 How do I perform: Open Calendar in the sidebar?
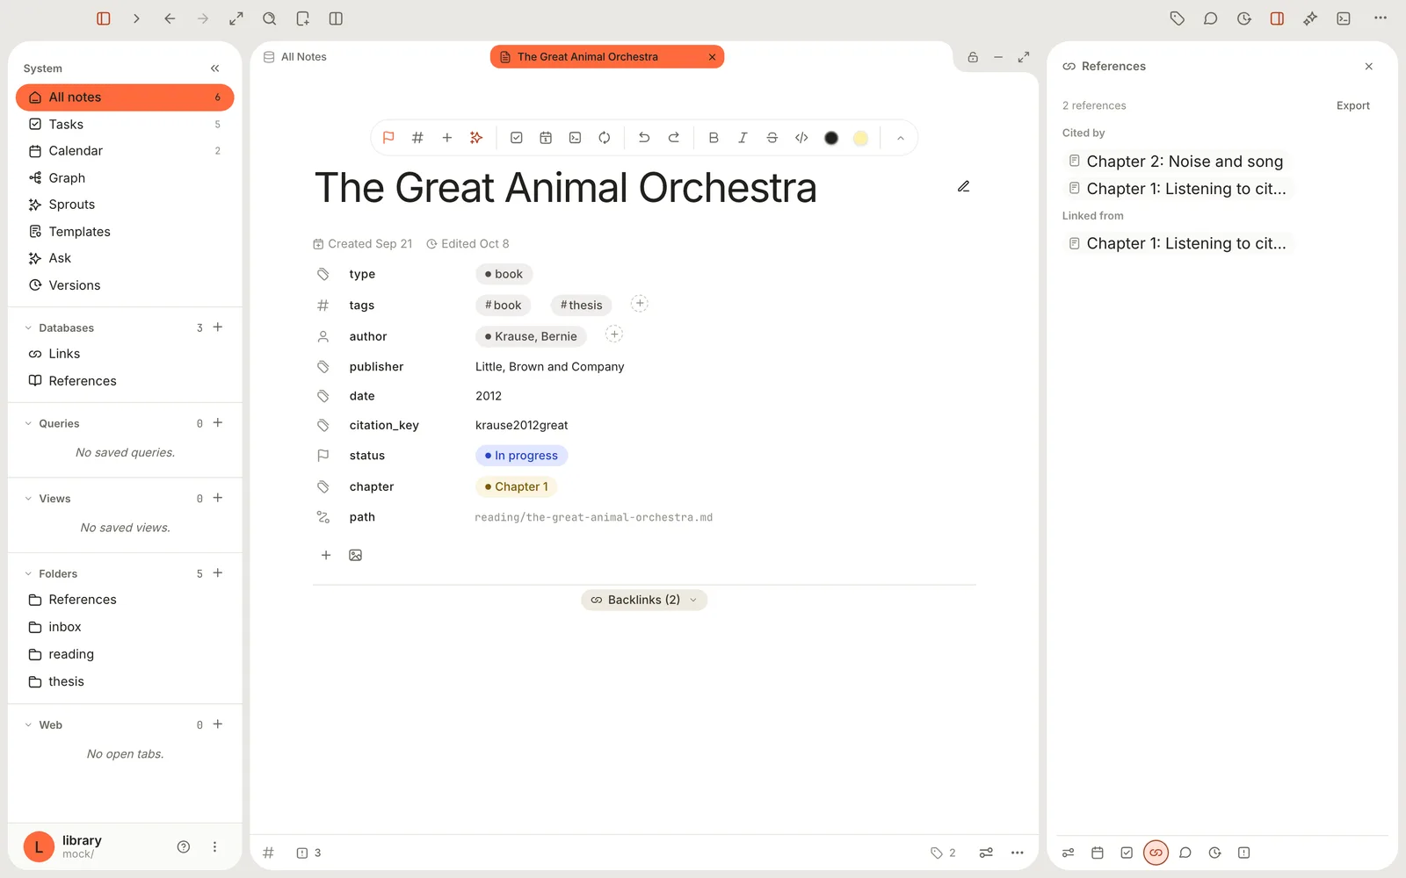click(x=125, y=151)
